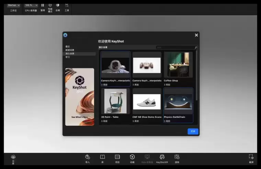
Task: Click the KeyShot aperture logo on the banner
Action: coord(80,80)
